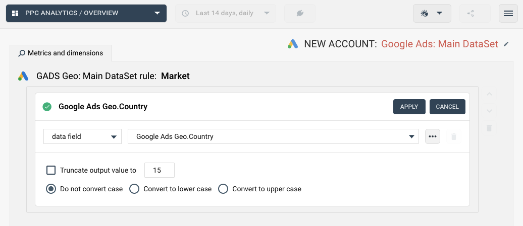Click the clock icon in date selector

tap(185, 13)
